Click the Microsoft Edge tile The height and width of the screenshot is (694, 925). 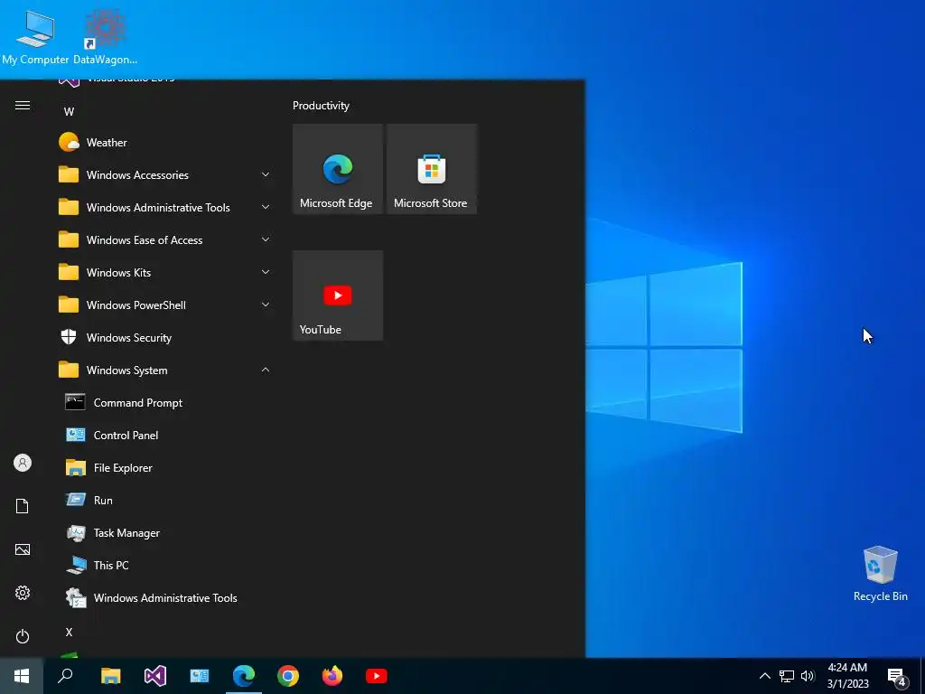[x=338, y=169]
